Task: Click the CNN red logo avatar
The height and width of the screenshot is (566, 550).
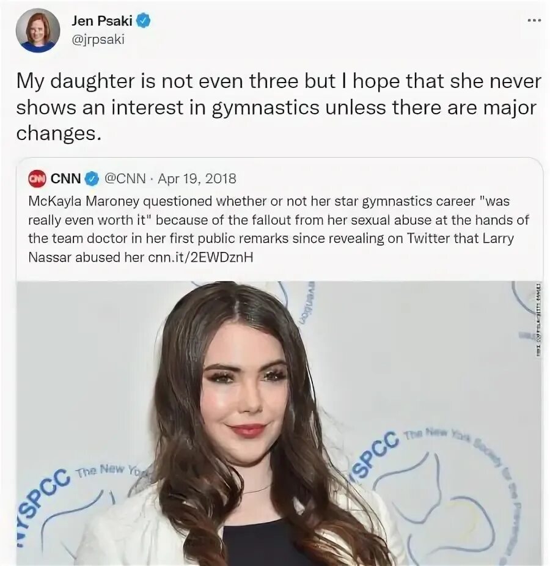Action: pyautogui.click(x=37, y=178)
